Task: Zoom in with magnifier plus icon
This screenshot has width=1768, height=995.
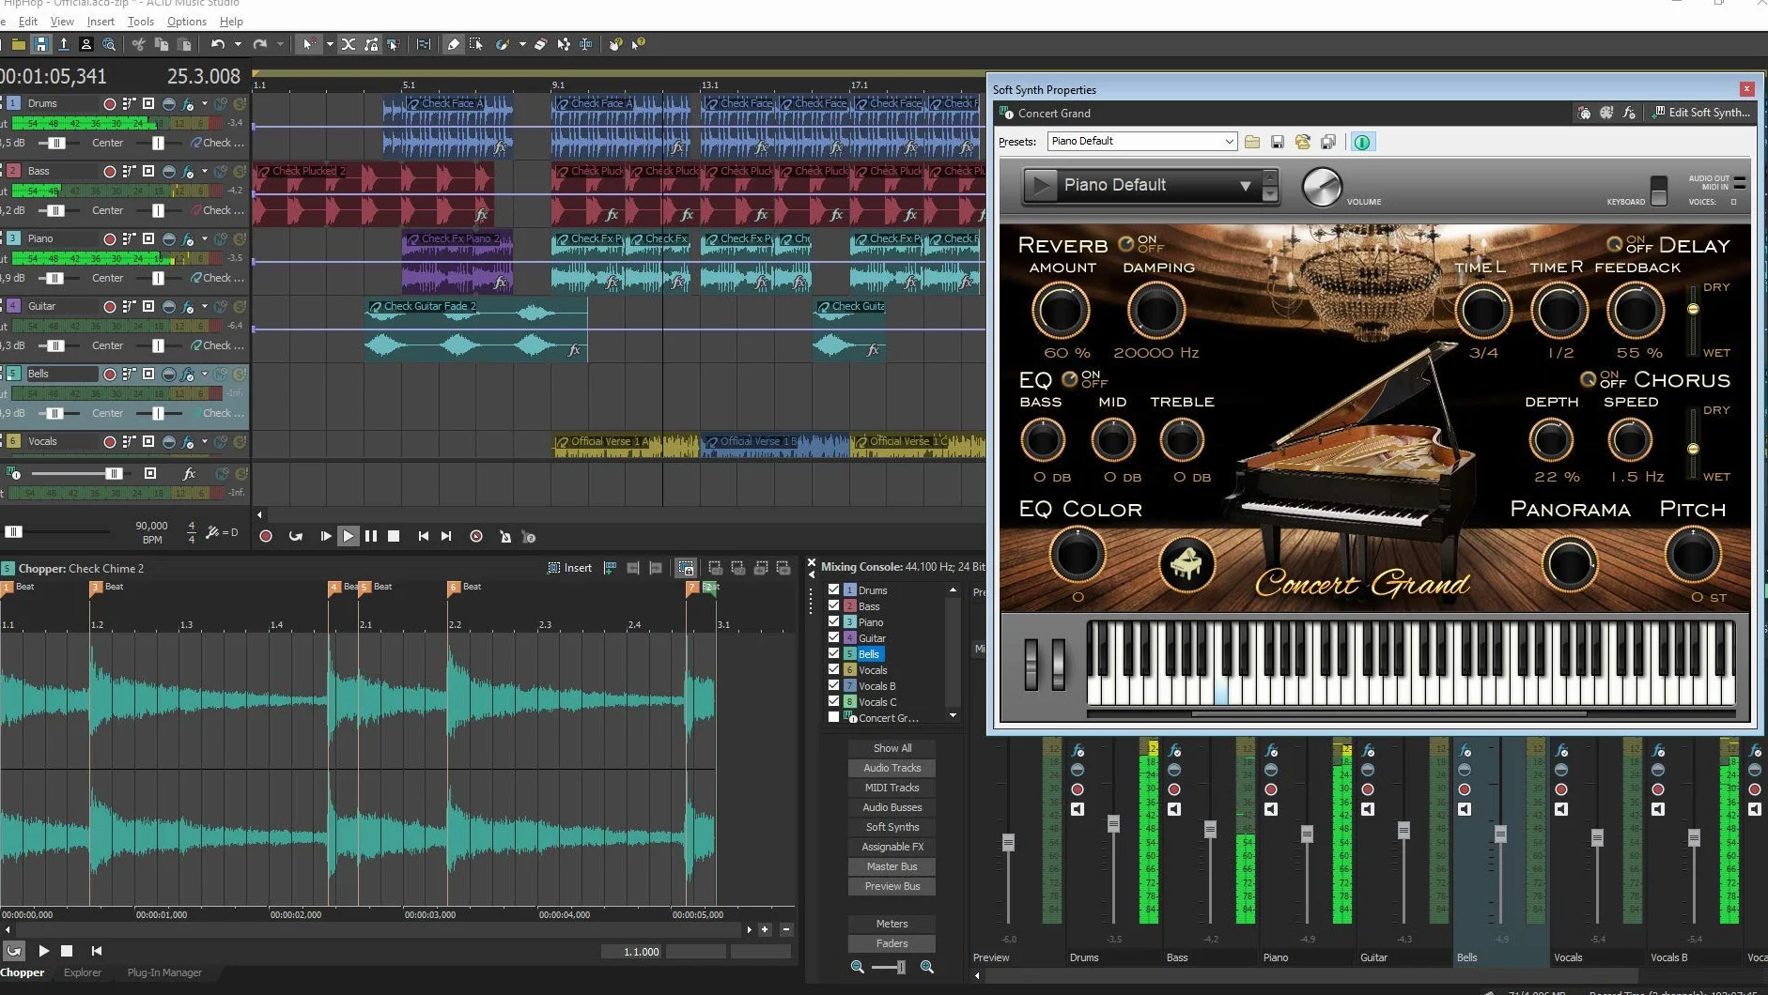Action: [x=927, y=967]
